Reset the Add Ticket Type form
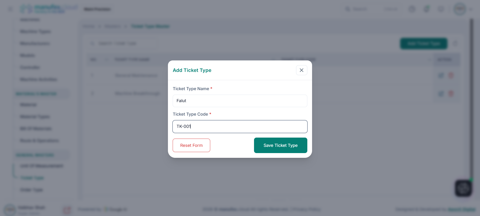Image resolution: width=480 pixels, height=216 pixels. click(191, 145)
